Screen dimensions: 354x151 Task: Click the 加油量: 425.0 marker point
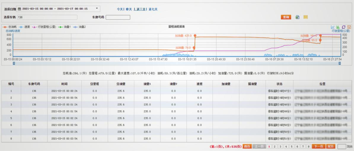point(195,36)
